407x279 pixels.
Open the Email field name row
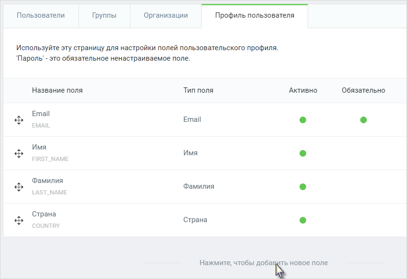click(x=205, y=119)
